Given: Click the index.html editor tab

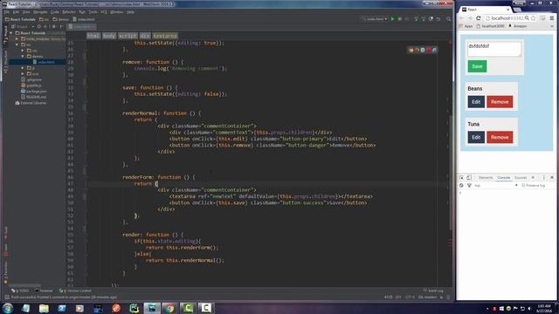Looking at the screenshot, I should click(81, 27).
